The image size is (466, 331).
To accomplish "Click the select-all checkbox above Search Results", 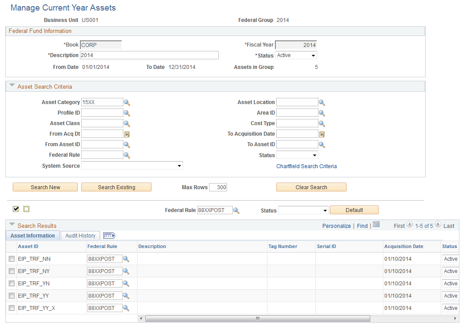I will pos(16,209).
